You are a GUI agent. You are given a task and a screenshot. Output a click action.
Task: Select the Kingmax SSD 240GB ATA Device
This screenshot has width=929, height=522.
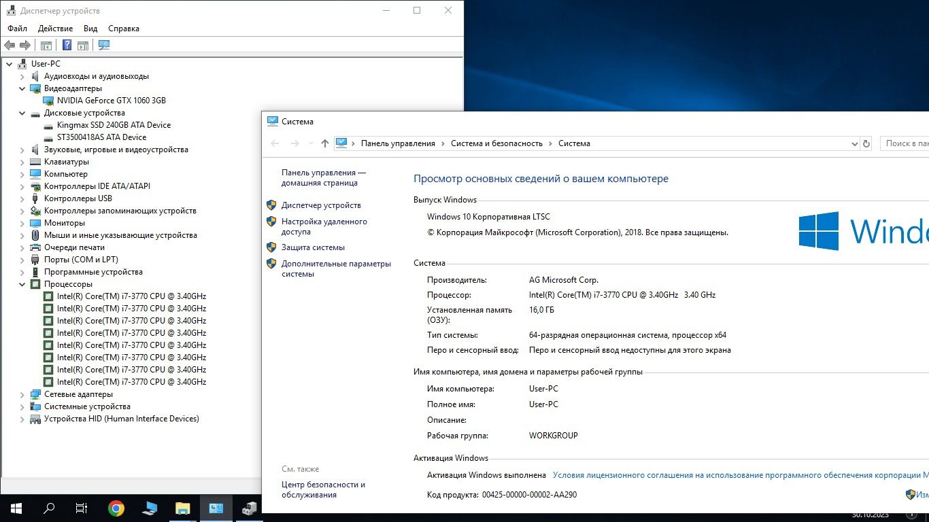point(114,125)
